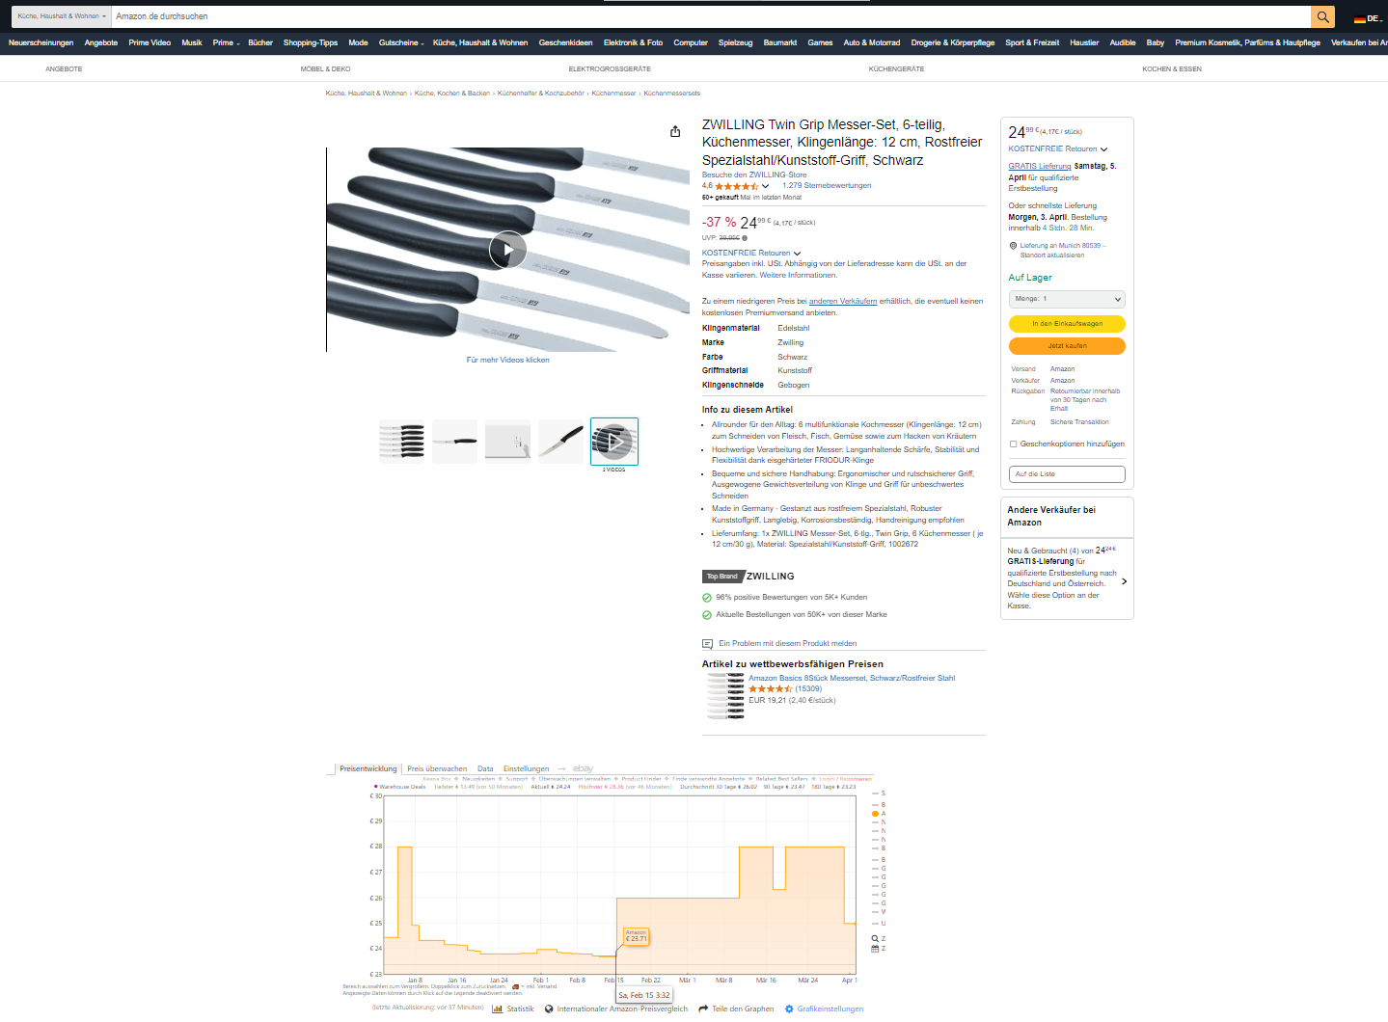
Task: Visit the ZWILLING-Store link
Action: 754,175
